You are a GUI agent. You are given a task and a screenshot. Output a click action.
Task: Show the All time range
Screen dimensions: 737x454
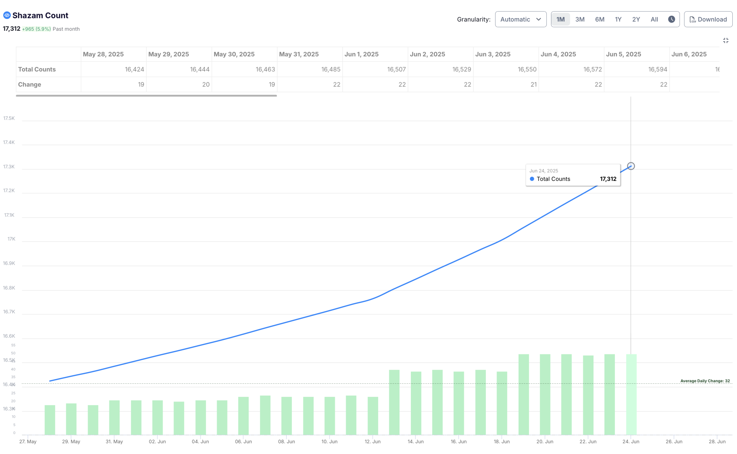pos(654,19)
